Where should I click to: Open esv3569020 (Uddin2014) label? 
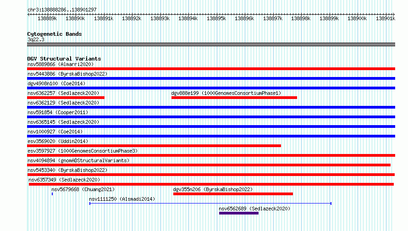58,141
